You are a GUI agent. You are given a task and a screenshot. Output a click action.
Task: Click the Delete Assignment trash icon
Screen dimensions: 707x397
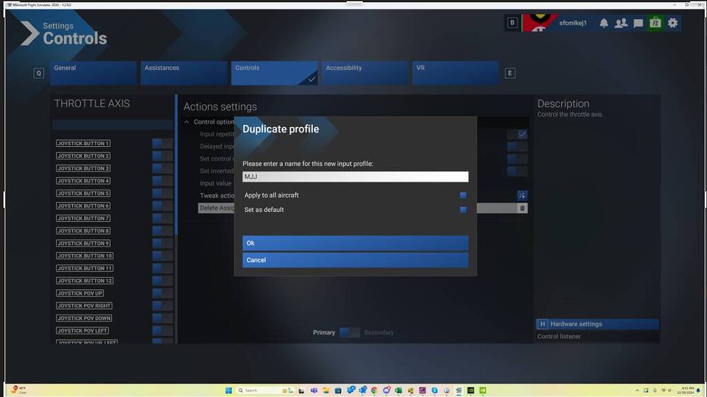coord(522,208)
